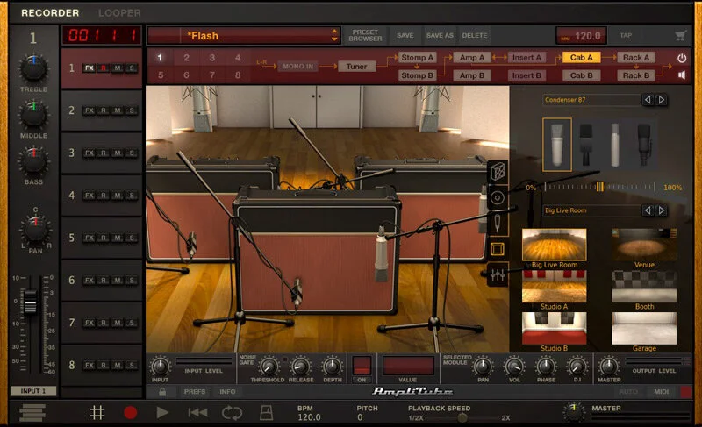Mute track 6 with M button

(x=118, y=281)
